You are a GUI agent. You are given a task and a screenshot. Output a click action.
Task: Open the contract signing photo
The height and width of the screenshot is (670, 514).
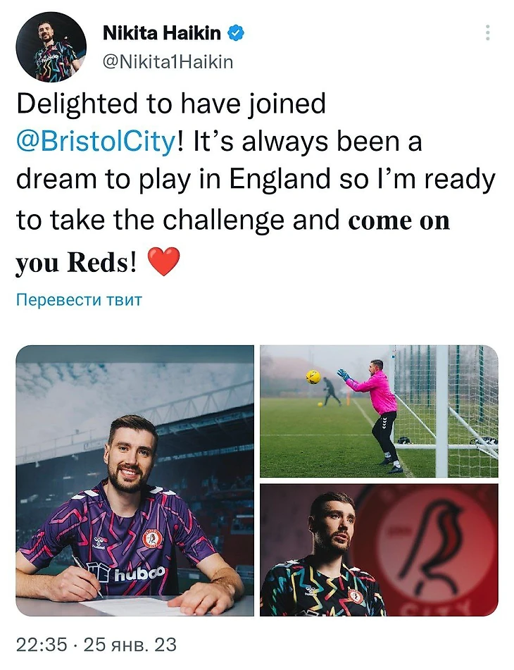pyautogui.click(x=135, y=480)
